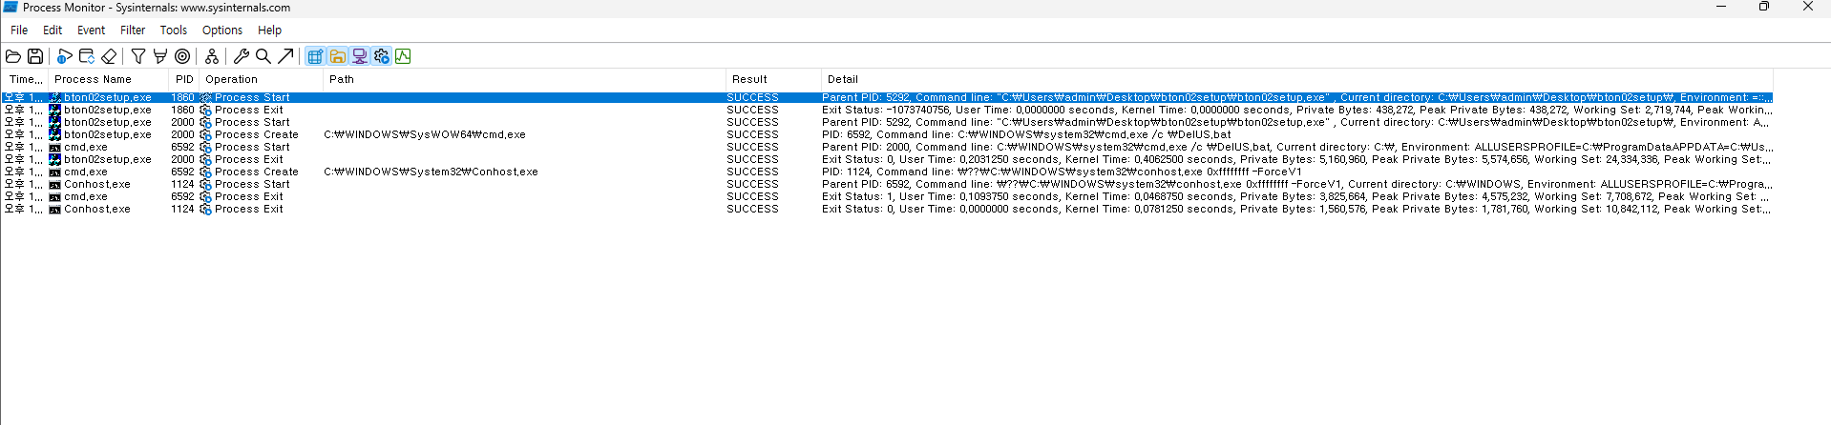
Task: Open a saved log file via toolbar
Action: 13,56
